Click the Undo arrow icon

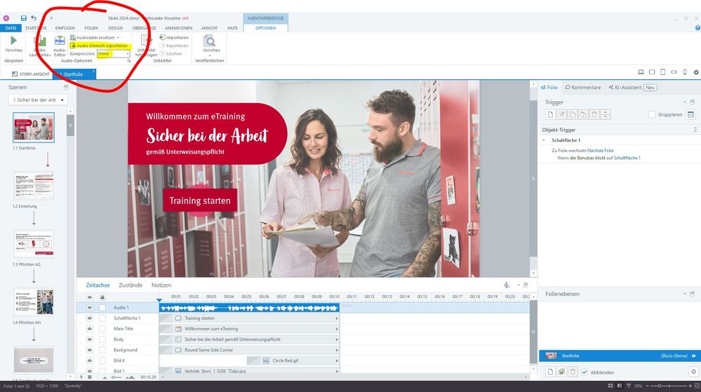click(x=34, y=18)
